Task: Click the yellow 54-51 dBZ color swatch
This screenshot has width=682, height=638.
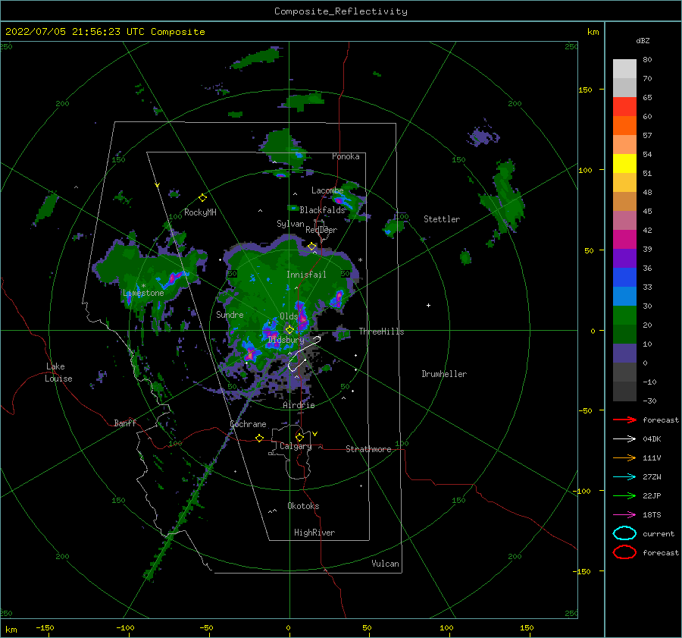Action: tap(624, 164)
